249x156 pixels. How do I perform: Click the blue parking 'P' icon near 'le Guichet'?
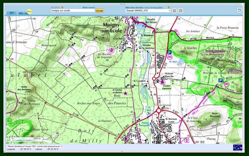pos(169,52)
